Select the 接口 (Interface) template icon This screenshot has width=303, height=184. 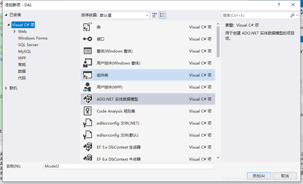(88, 39)
